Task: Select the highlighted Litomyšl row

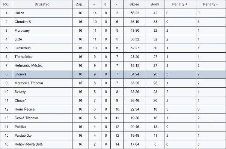Action: coord(113,74)
